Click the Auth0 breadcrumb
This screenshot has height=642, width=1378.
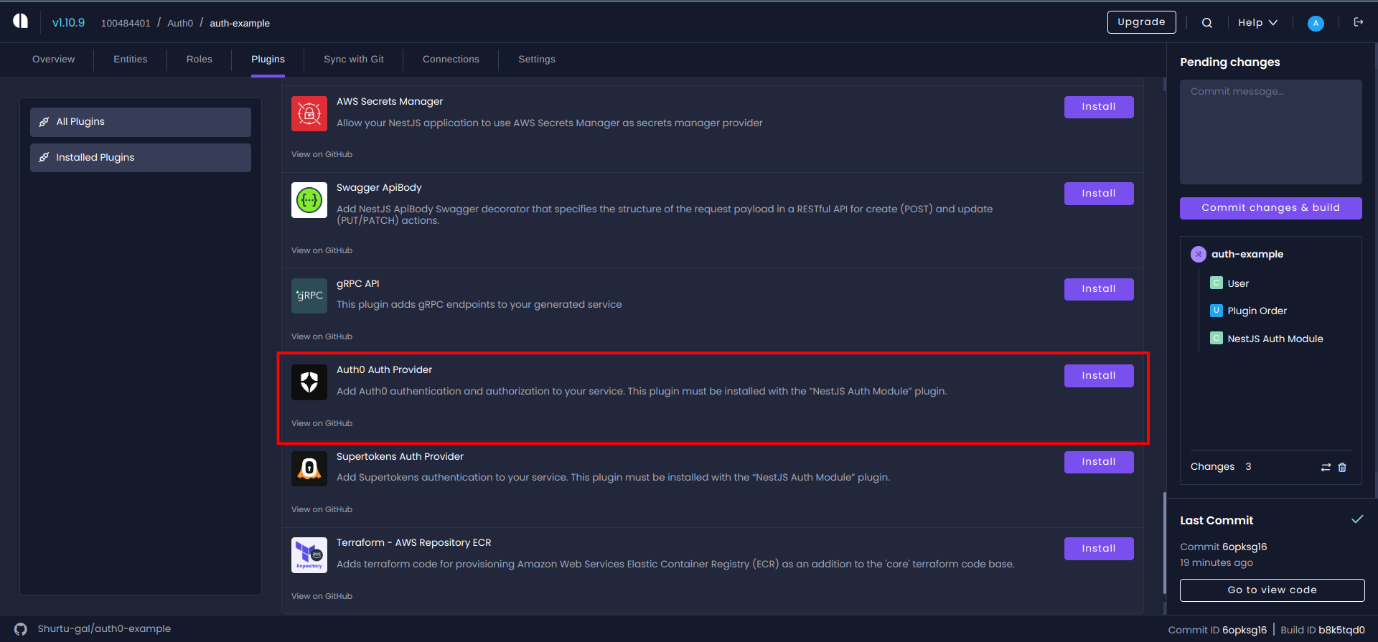180,24
